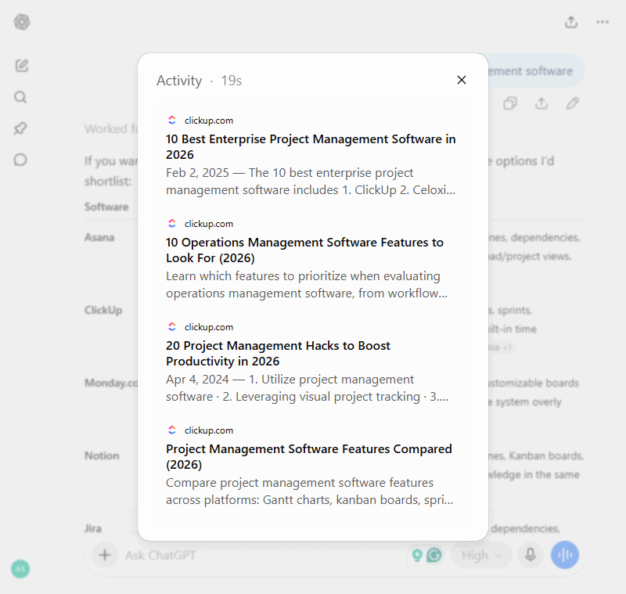Viewport: 626px width, 594px height.
Task: Open 10 Best Enterprise Project Management Software result
Action: [311, 147]
